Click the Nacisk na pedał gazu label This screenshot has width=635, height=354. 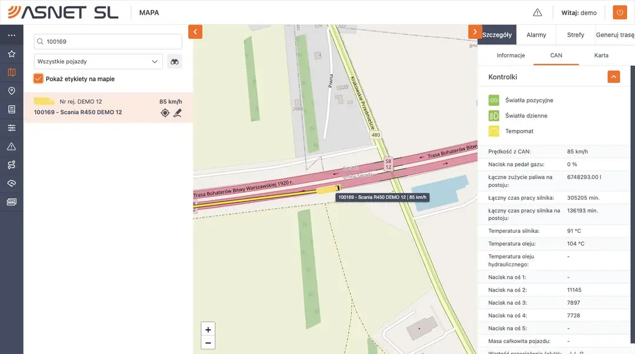516,165
